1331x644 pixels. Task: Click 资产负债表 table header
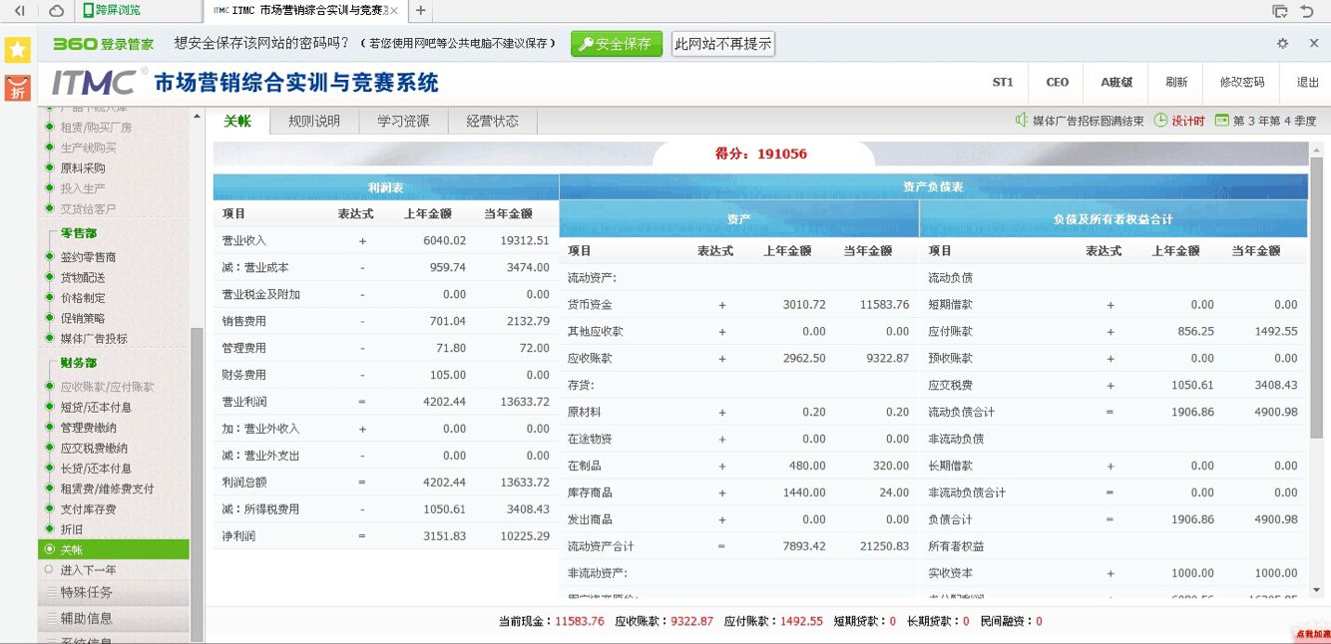pyautogui.click(x=933, y=187)
